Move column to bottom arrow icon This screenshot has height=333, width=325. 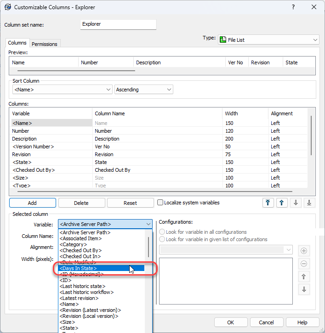[x=309, y=203]
